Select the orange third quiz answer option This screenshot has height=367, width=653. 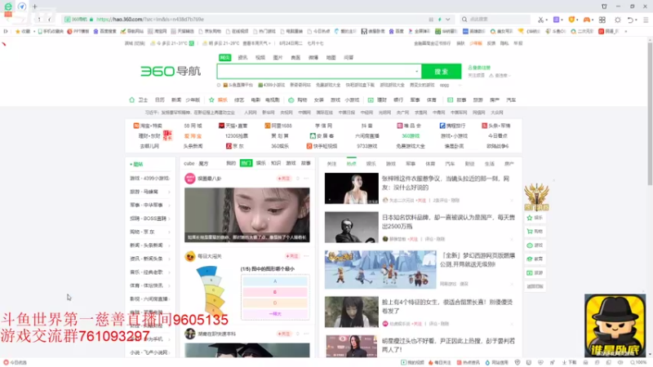click(x=275, y=303)
